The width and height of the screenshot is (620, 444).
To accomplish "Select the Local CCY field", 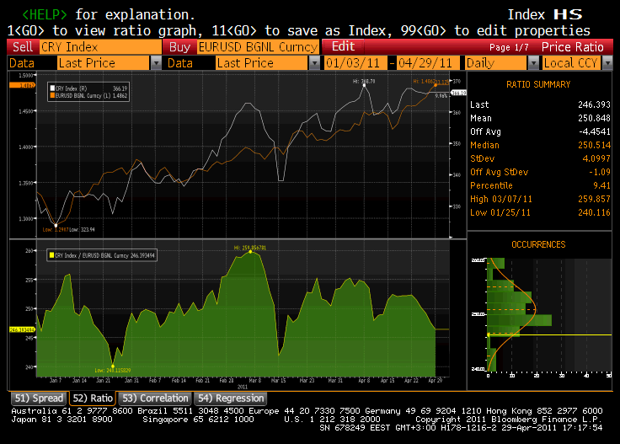I will pyautogui.click(x=571, y=63).
